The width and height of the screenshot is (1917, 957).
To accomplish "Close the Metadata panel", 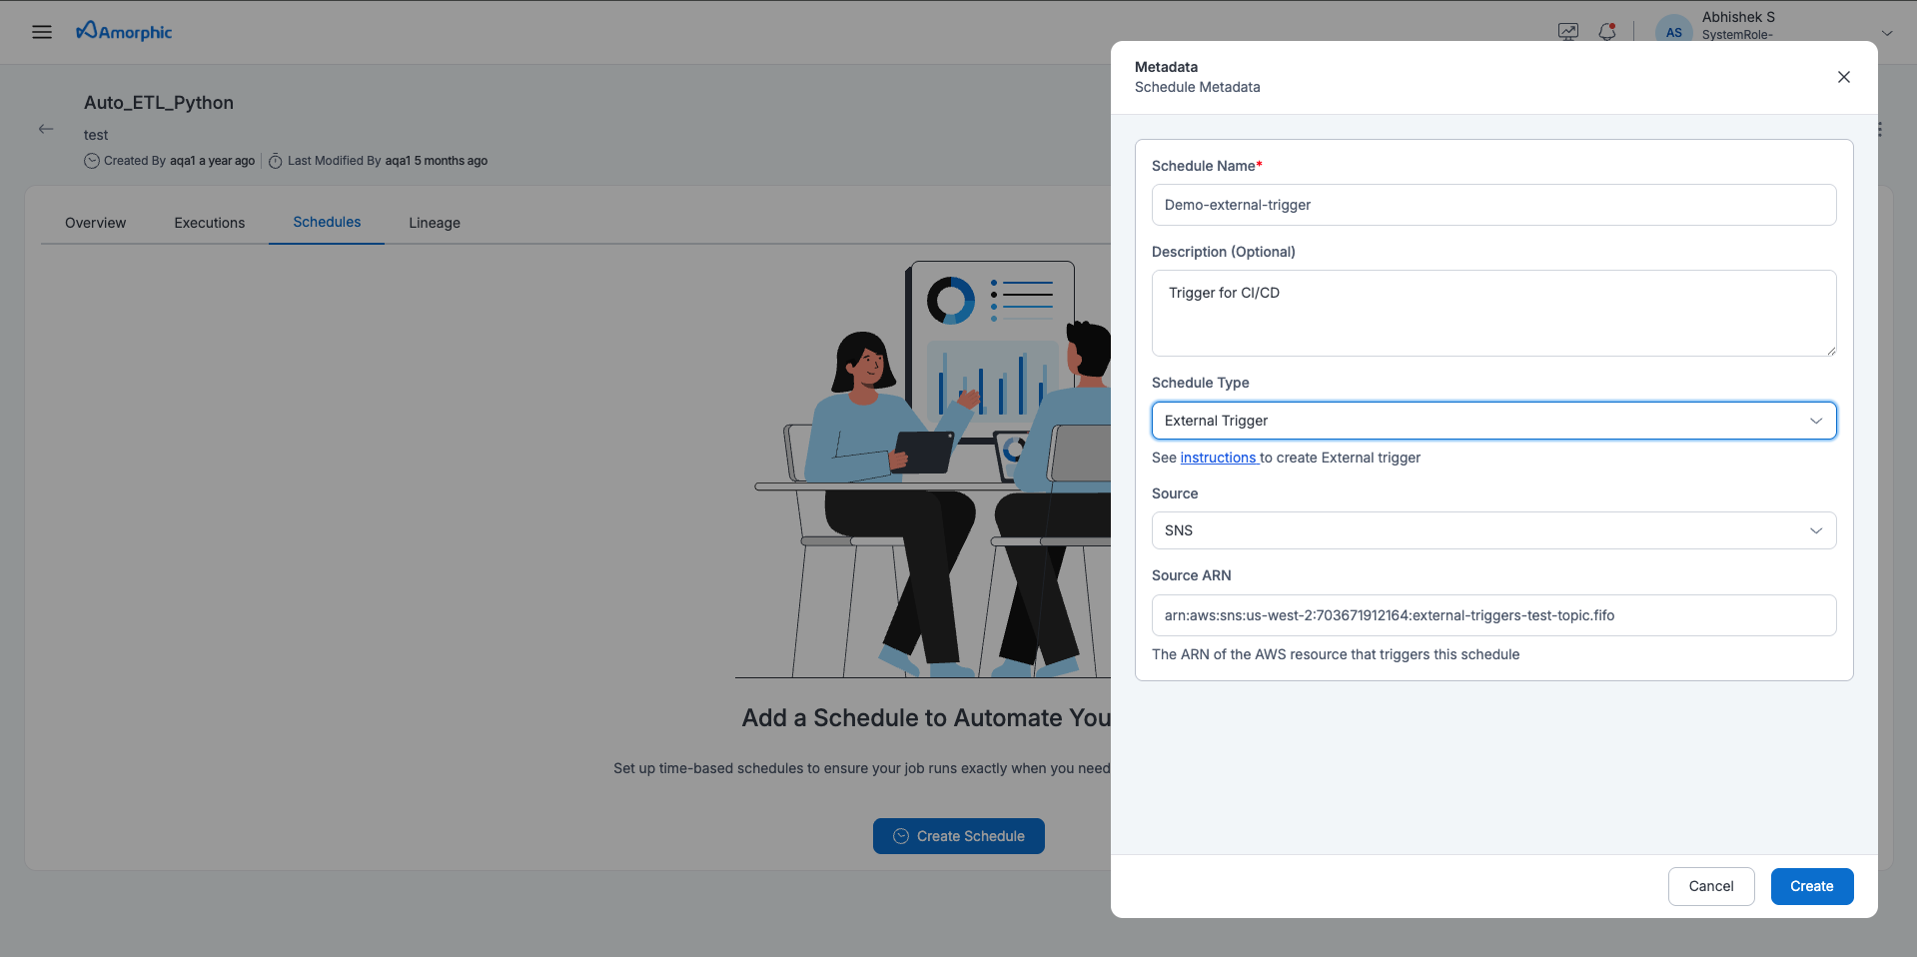I will [1843, 77].
